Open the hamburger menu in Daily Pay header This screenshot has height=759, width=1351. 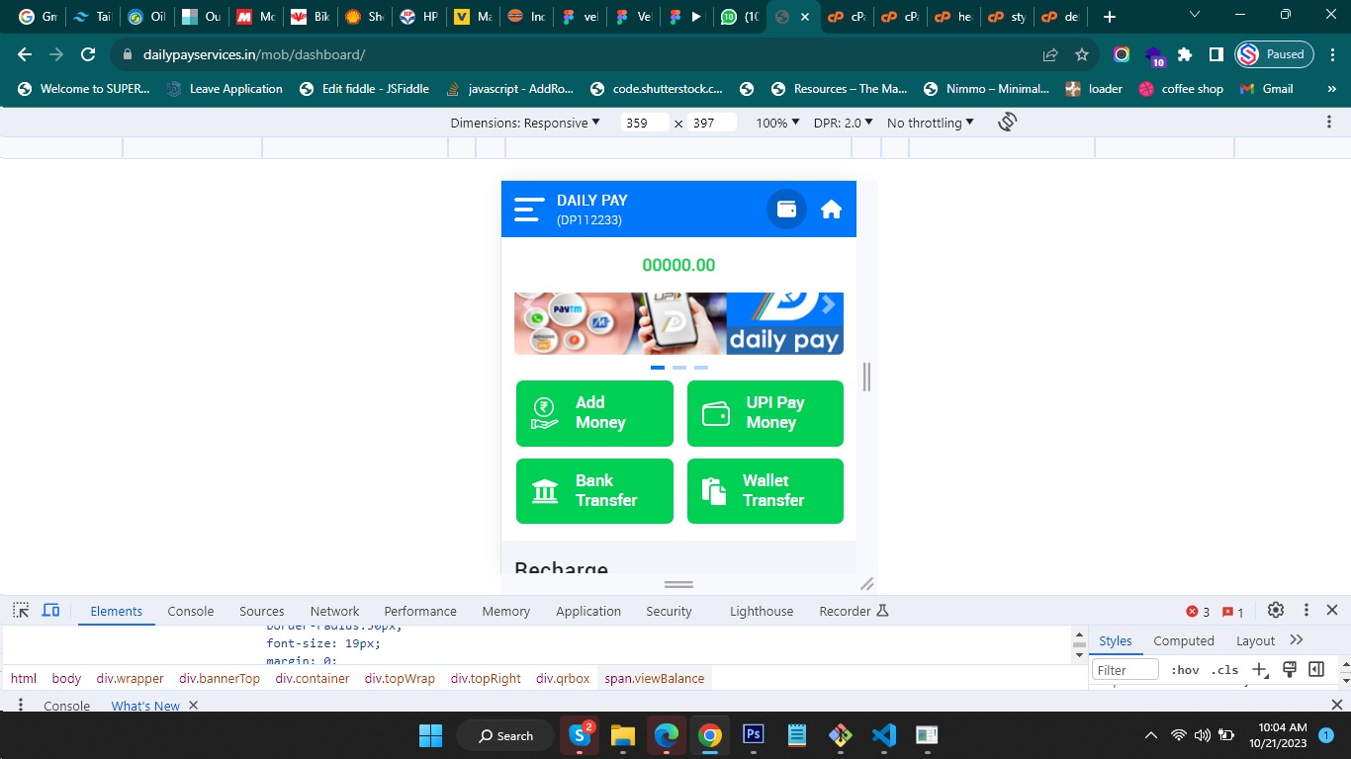[529, 210]
